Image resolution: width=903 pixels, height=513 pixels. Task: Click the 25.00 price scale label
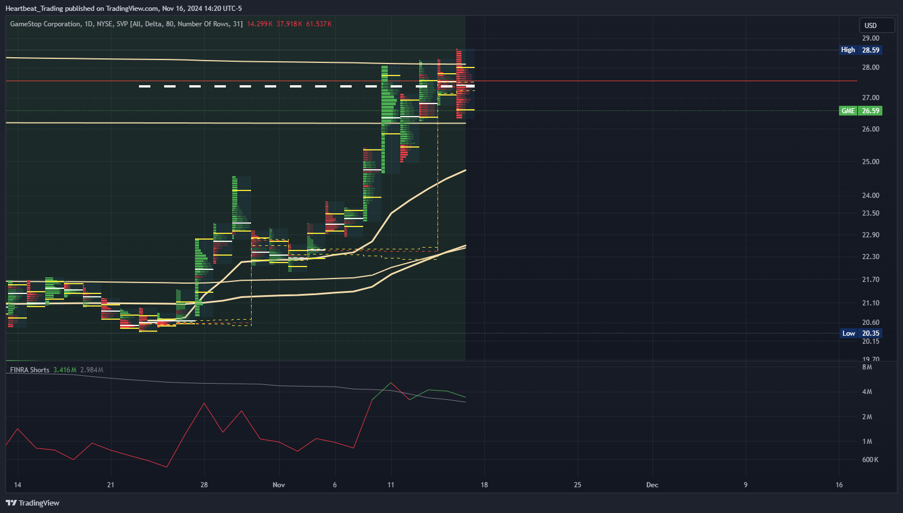(x=870, y=162)
